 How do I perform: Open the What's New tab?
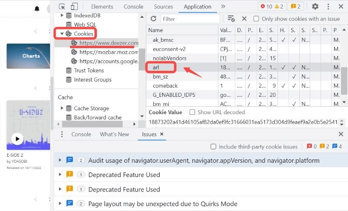coord(114,134)
